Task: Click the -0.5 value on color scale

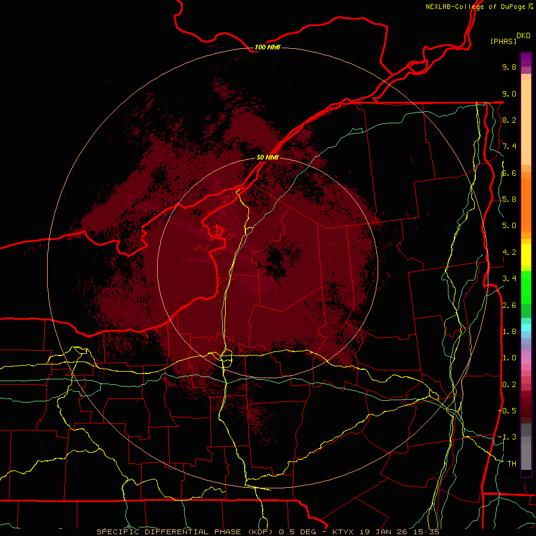Action: (507, 411)
